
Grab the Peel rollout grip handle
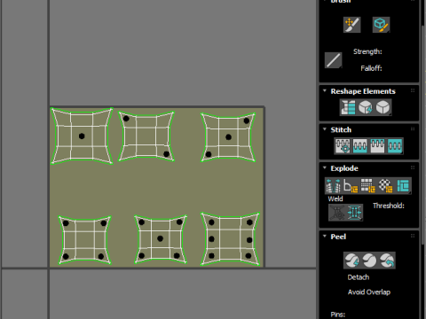[x=413, y=236]
